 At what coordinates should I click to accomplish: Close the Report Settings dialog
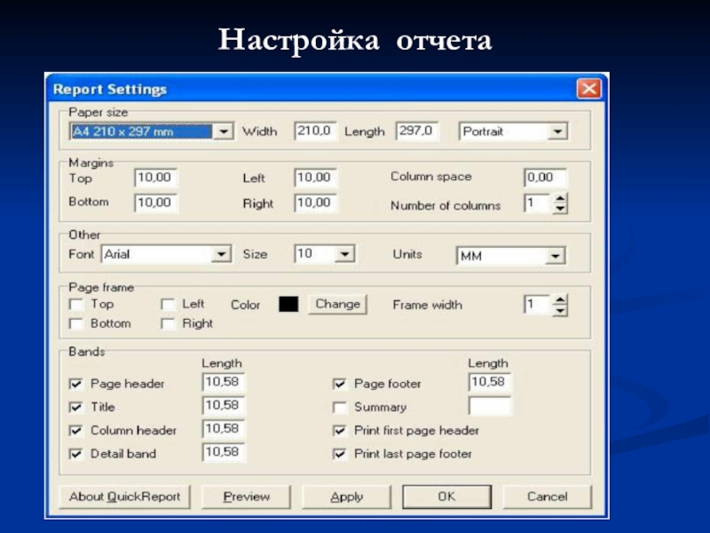coord(588,88)
